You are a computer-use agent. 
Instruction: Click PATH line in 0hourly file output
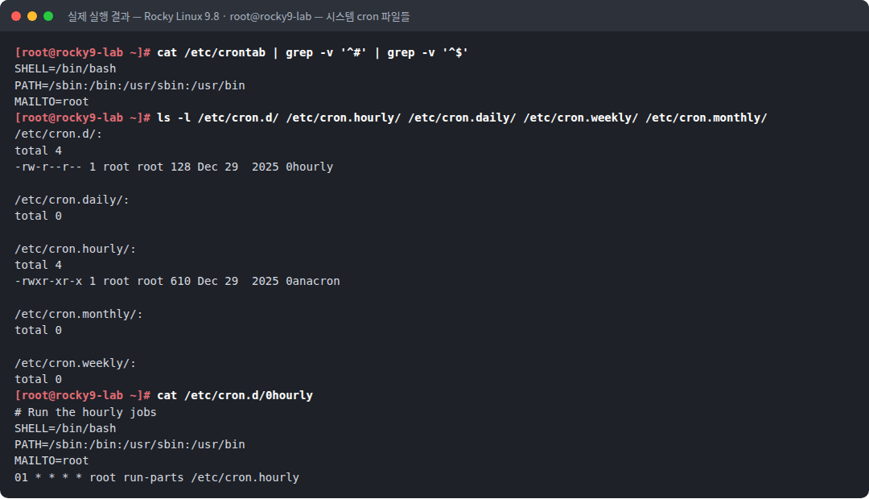point(130,444)
